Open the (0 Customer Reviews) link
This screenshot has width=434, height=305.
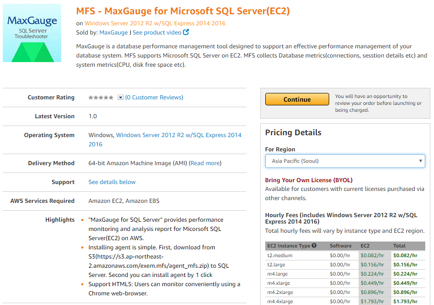154,97
